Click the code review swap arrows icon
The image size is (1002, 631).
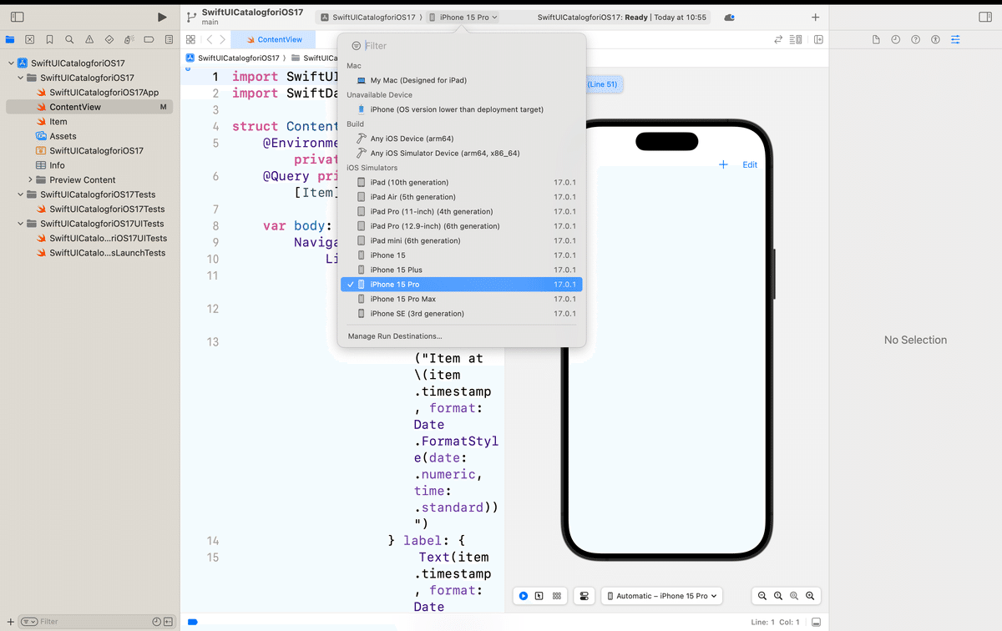pyautogui.click(x=778, y=39)
